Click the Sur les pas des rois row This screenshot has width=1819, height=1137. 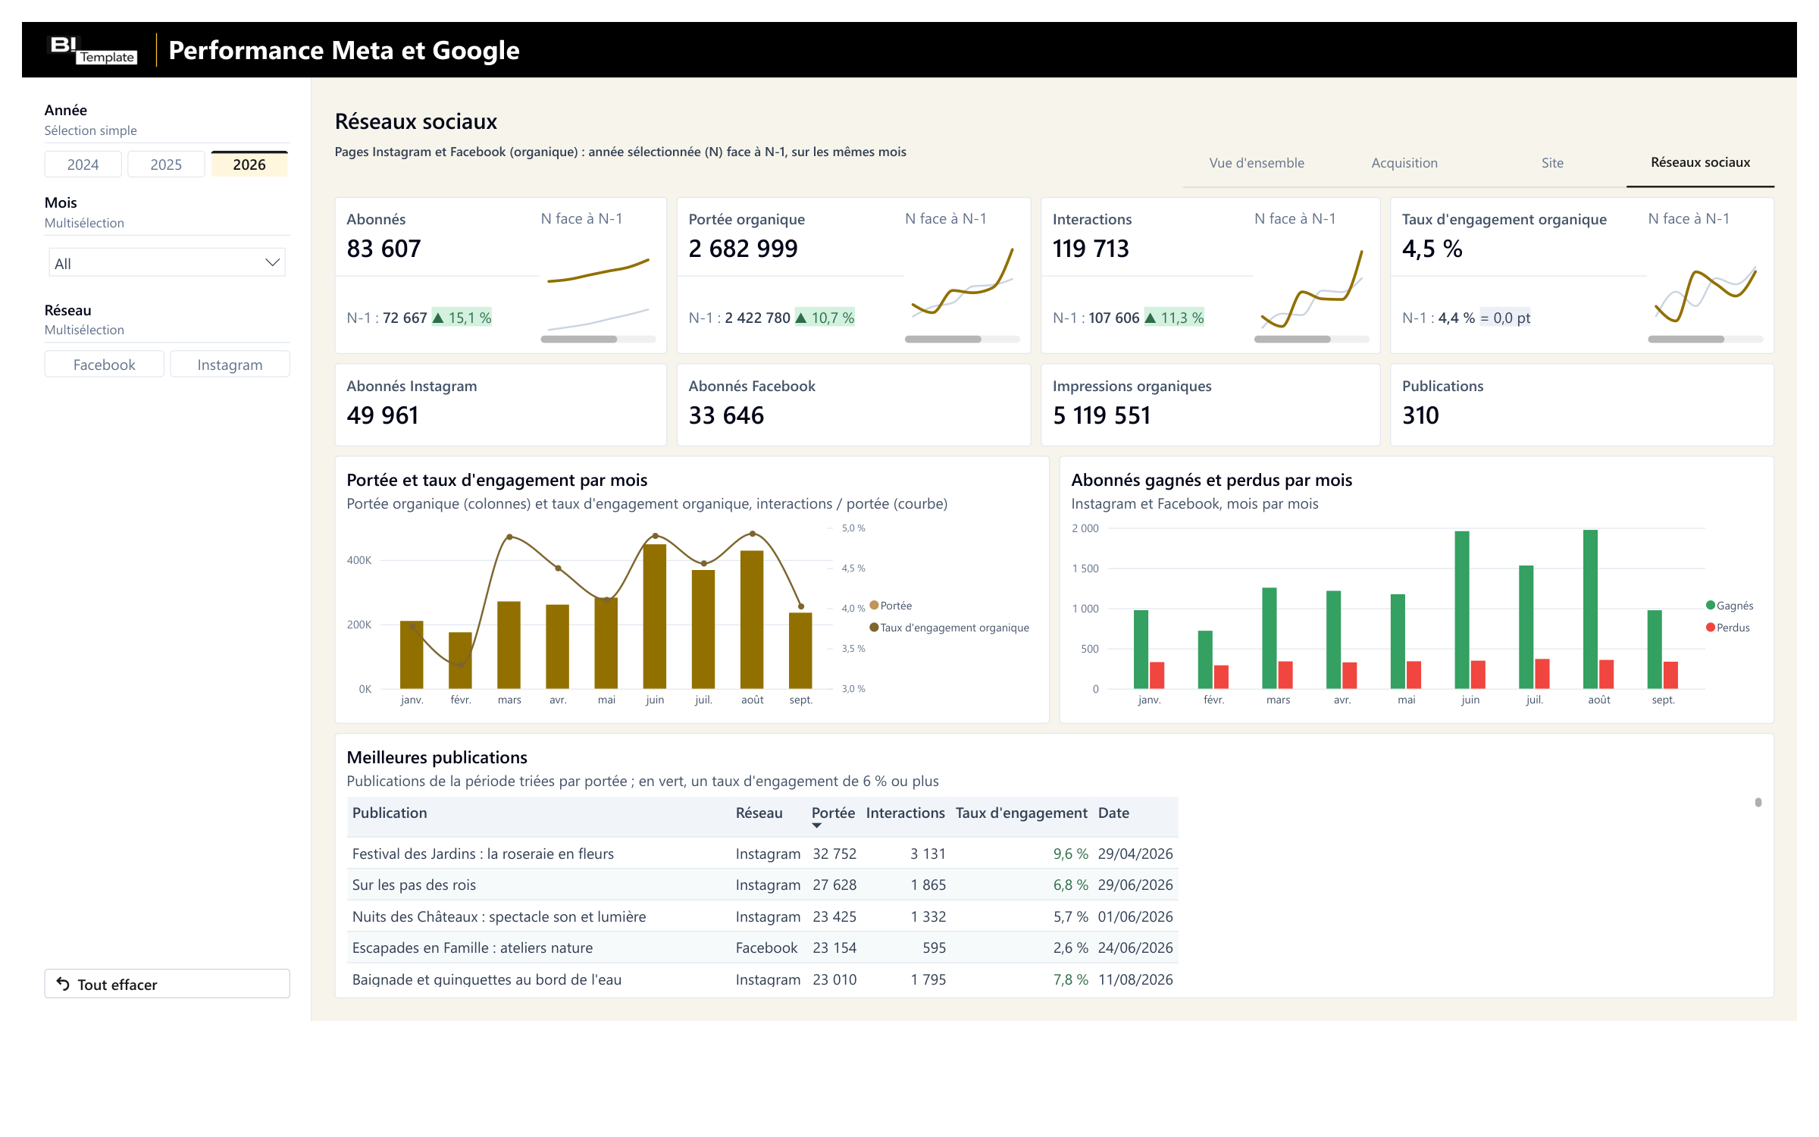(762, 885)
